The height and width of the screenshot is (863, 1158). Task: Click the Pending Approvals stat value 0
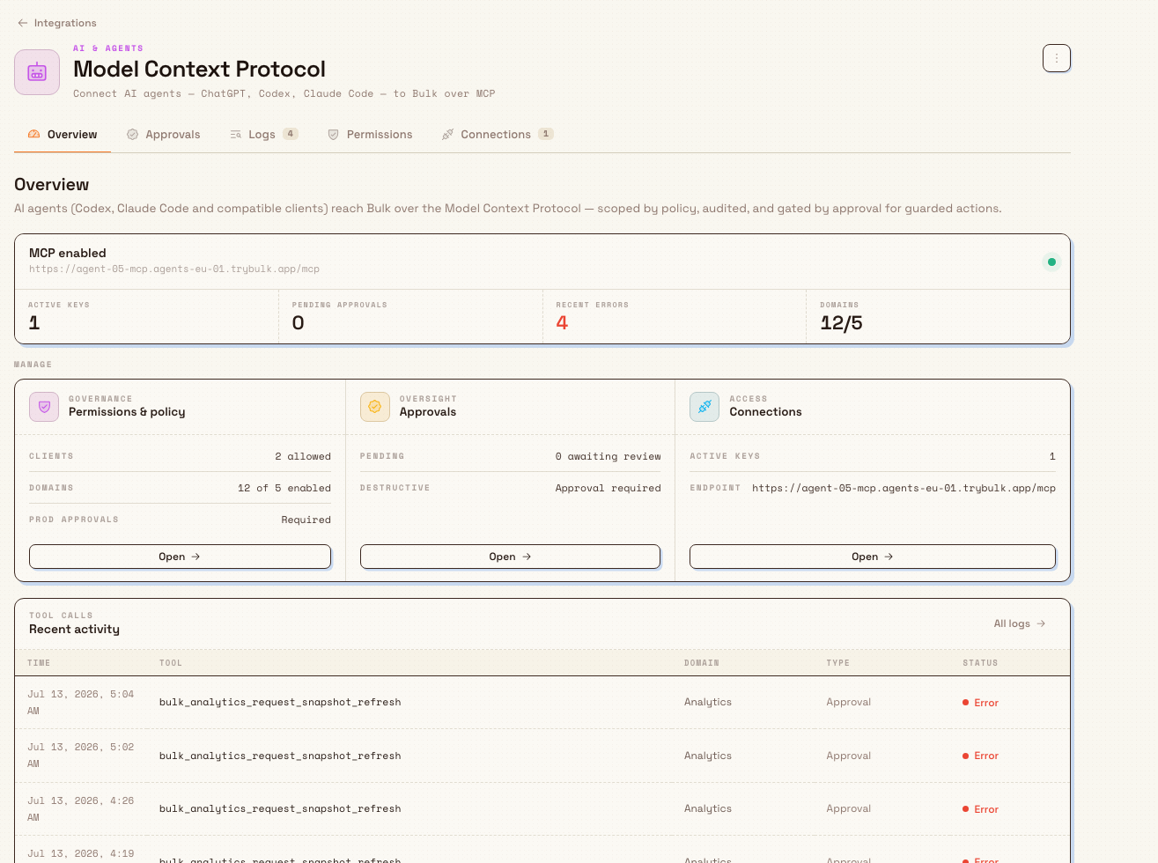[x=299, y=323]
